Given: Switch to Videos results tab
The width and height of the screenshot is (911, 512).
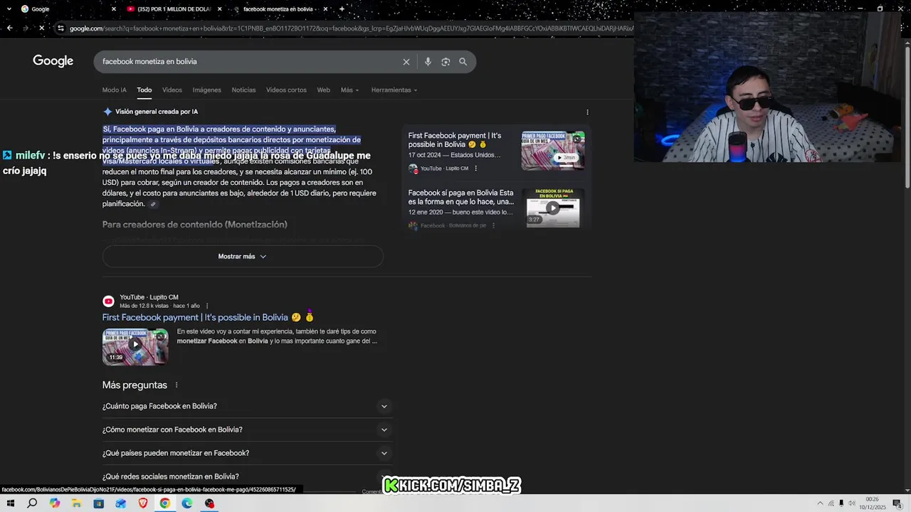Looking at the screenshot, I should (x=172, y=90).
